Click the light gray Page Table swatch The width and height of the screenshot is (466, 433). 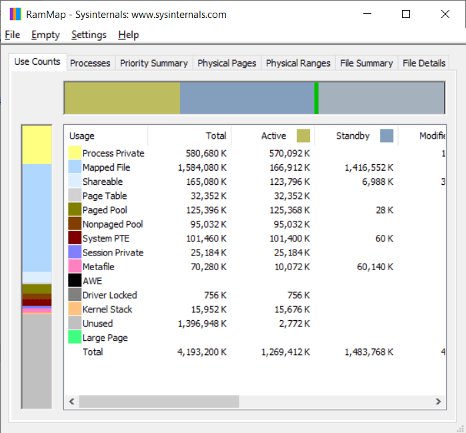75,195
